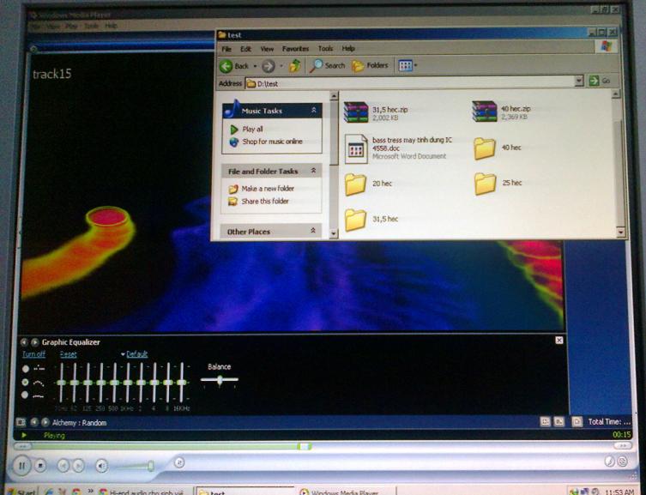
Task: Click the Balance slider handle
Action: [220, 379]
